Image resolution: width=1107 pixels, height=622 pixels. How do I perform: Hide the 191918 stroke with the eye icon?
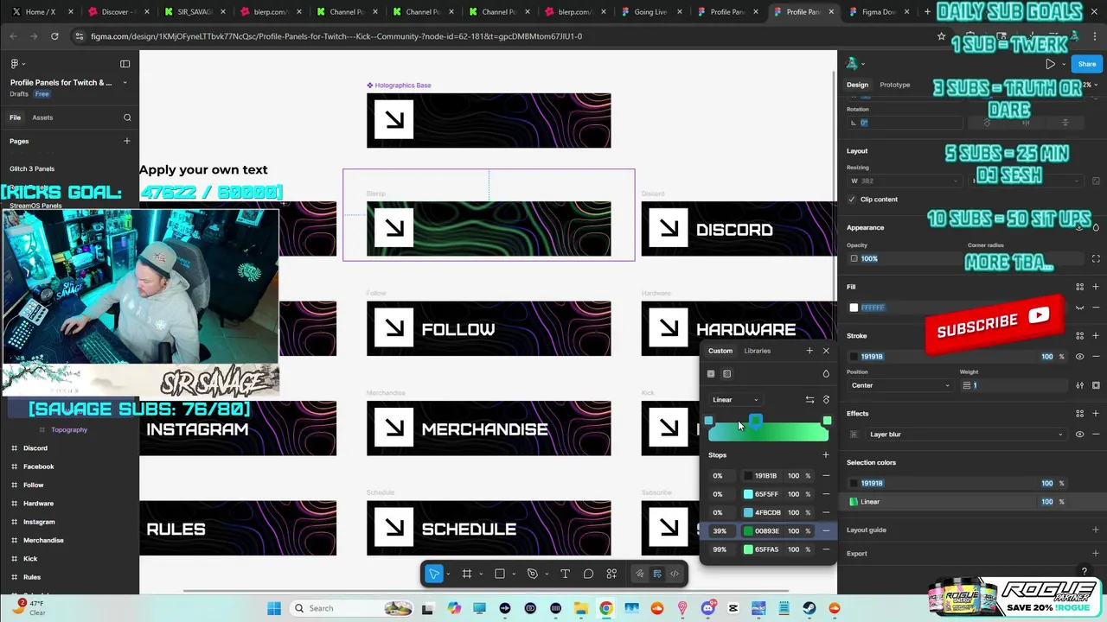coord(1079,357)
